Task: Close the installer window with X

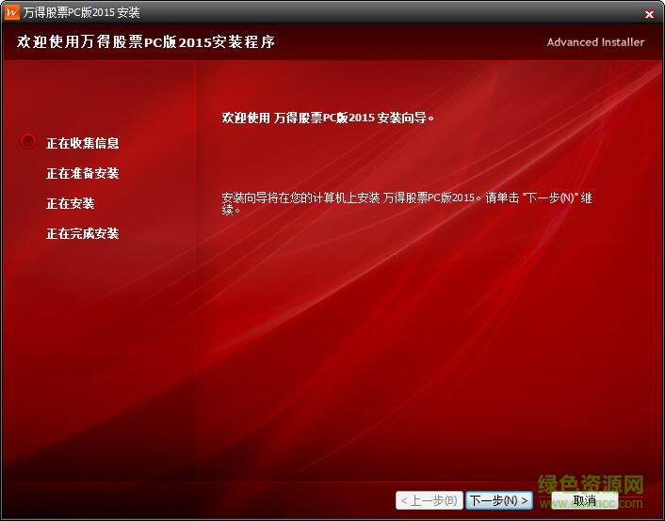Action: pyautogui.click(x=649, y=14)
